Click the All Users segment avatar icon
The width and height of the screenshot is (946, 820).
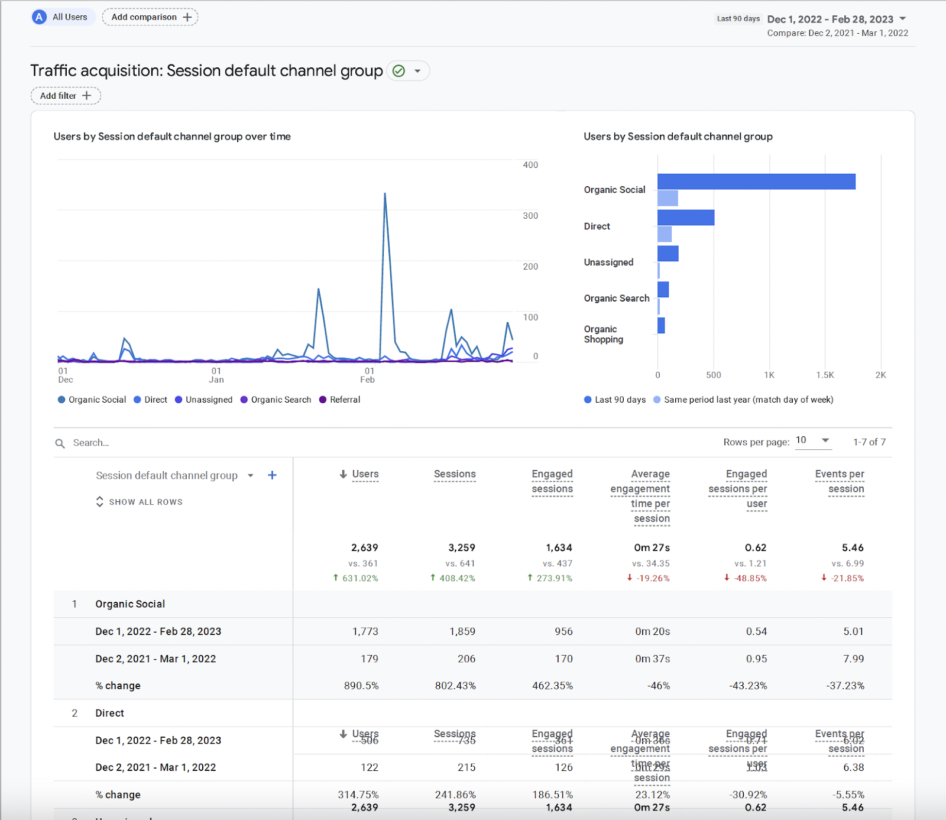point(40,17)
